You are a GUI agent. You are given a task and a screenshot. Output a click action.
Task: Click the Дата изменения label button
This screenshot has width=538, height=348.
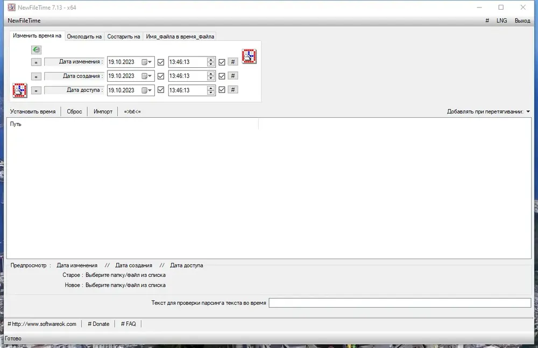(x=74, y=62)
